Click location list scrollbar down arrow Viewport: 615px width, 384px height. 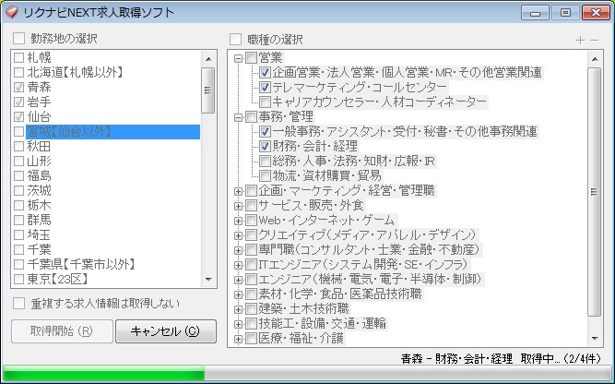(208, 279)
